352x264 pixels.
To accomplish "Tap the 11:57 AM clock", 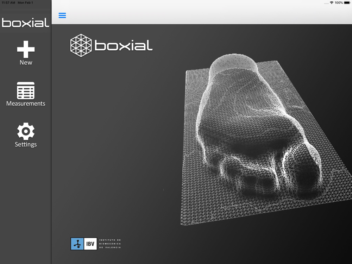I will pyautogui.click(x=8, y=3).
